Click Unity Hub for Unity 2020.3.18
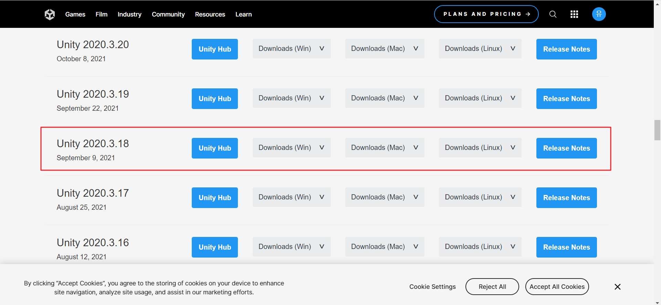This screenshot has width=661, height=305. click(x=215, y=148)
